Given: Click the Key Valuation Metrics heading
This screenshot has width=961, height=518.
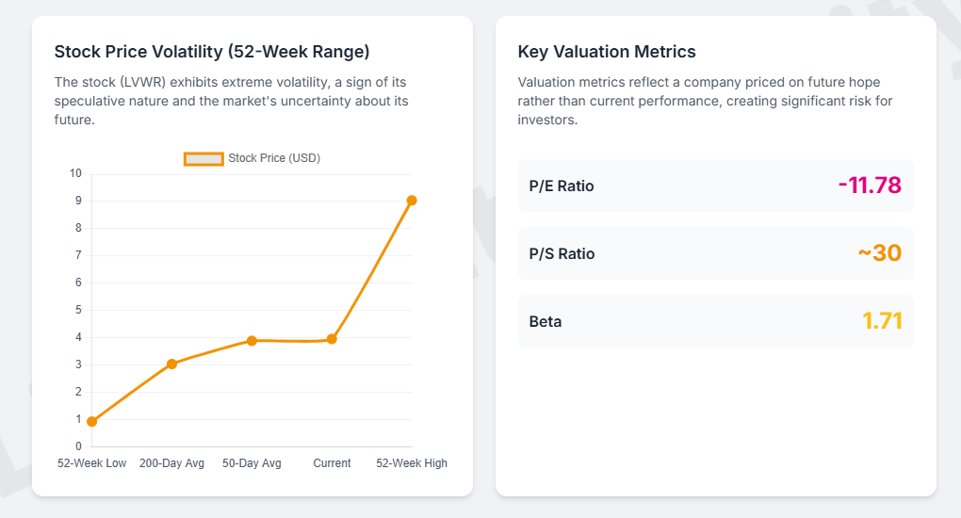Looking at the screenshot, I should 607,52.
